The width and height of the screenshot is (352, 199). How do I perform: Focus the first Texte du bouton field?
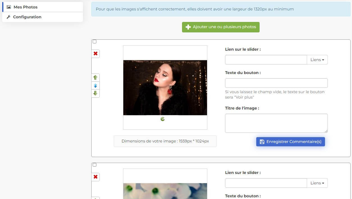[276, 83]
